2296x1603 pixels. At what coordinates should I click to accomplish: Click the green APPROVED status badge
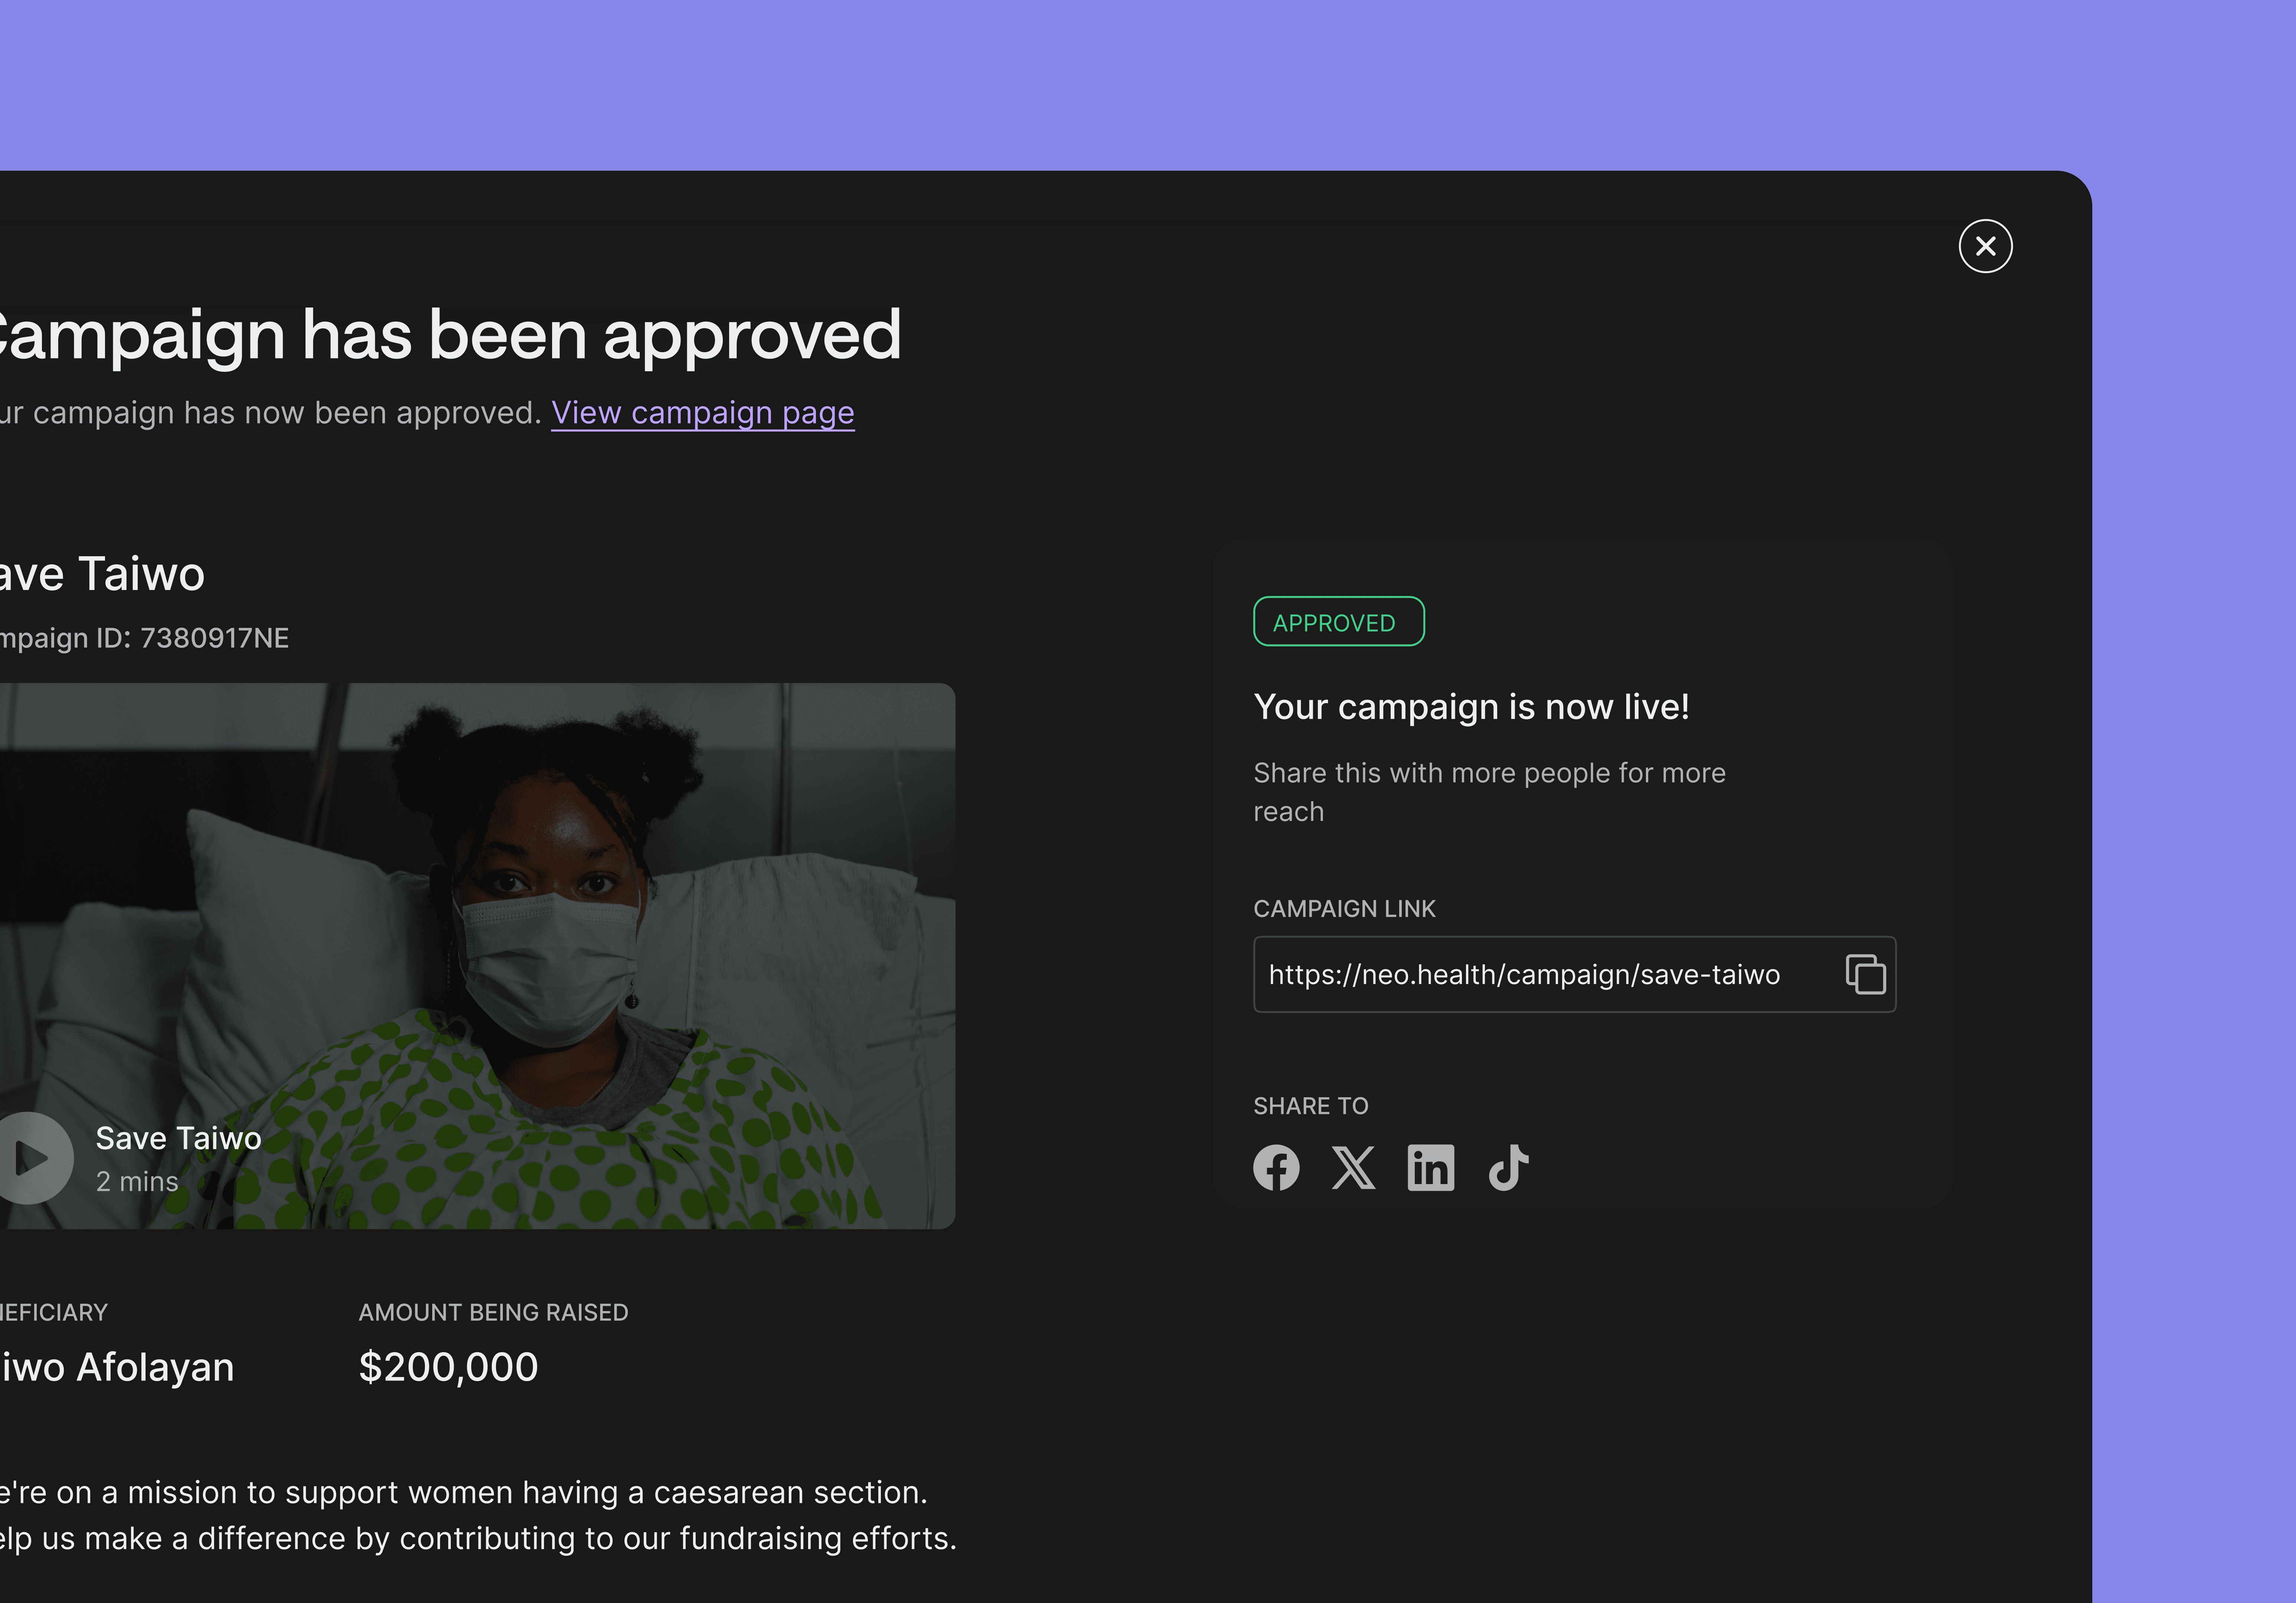click(x=1338, y=622)
